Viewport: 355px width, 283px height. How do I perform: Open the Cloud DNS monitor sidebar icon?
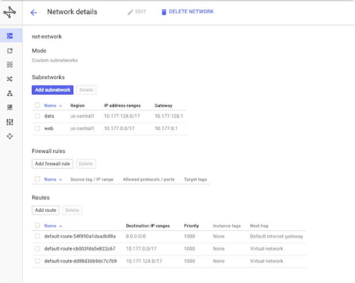coord(10,107)
